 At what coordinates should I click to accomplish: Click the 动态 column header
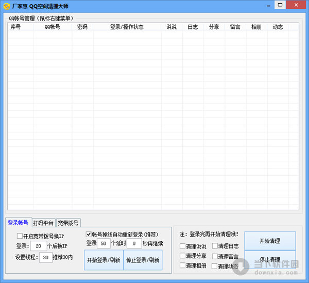coord(278,27)
